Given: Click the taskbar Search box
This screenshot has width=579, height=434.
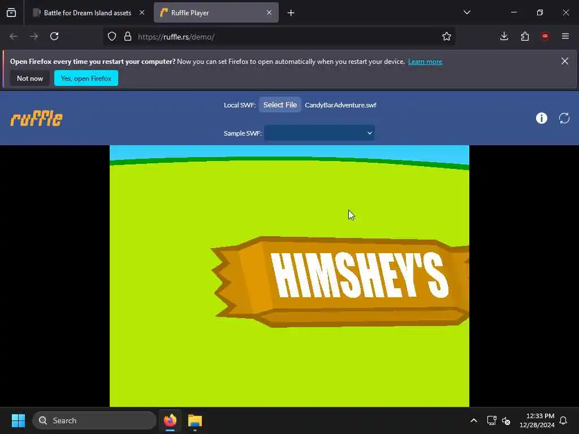Looking at the screenshot, I should point(94,420).
